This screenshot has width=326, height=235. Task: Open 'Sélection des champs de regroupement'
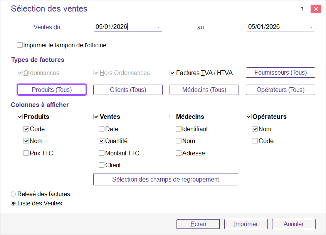pos(166,179)
